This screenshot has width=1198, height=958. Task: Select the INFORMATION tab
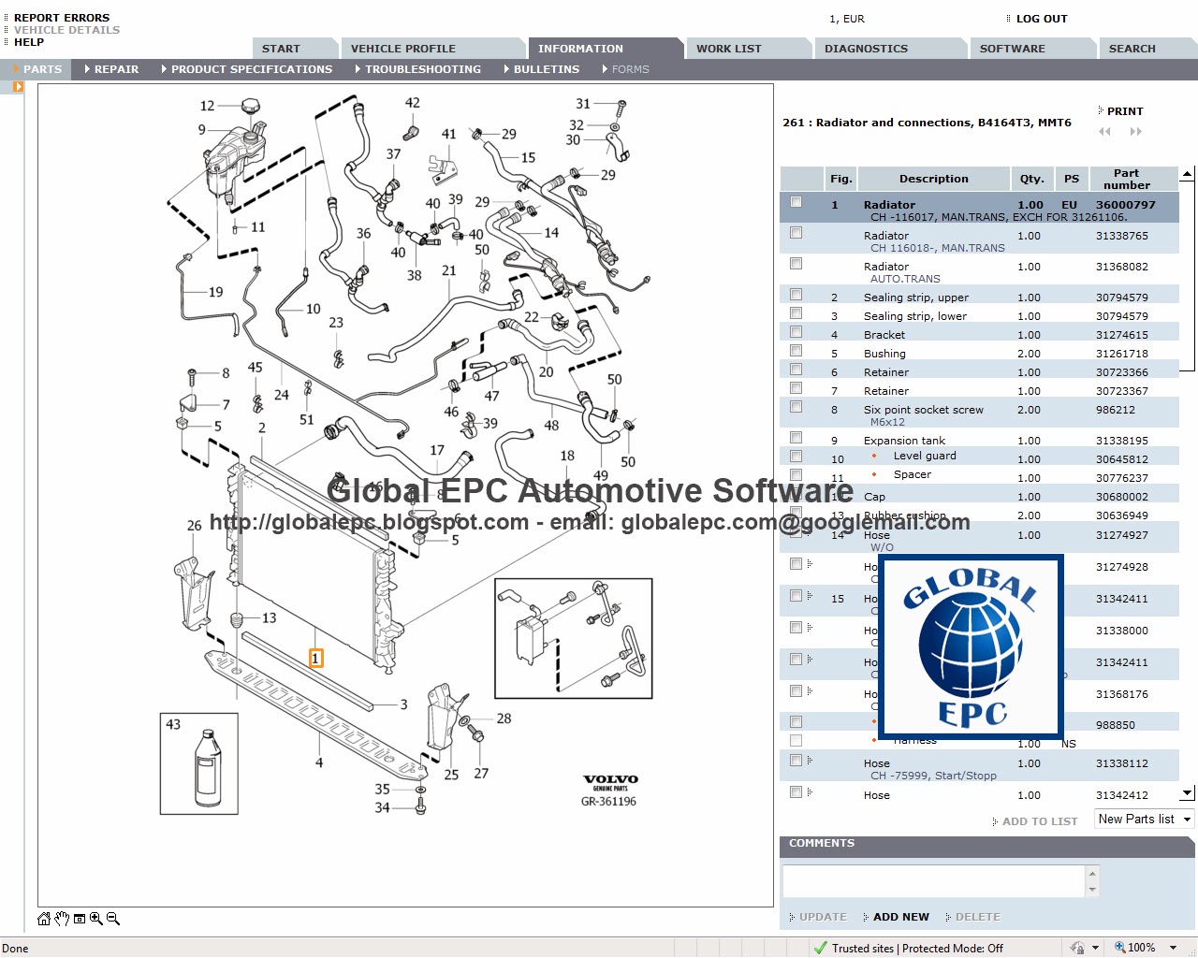coord(605,49)
